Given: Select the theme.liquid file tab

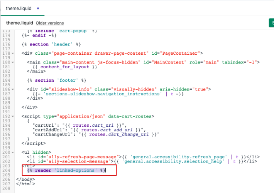Looking at the screenshot, I should pos(19,8).
